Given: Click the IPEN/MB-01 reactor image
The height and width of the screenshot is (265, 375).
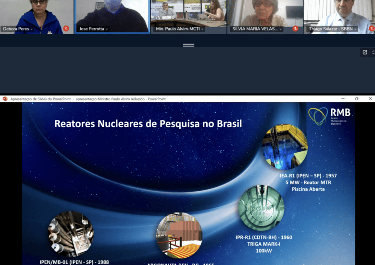Looking at the screenshot, I should tap(71, 234).
